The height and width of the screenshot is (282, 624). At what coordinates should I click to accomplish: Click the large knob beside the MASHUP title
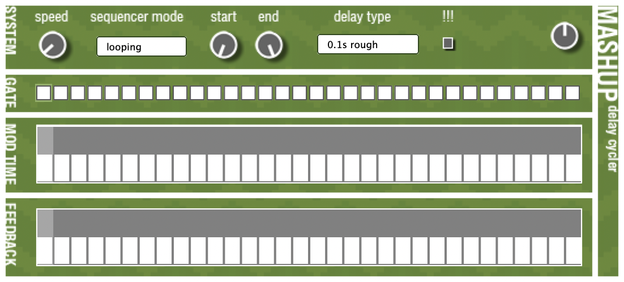(x=564, y=36)
